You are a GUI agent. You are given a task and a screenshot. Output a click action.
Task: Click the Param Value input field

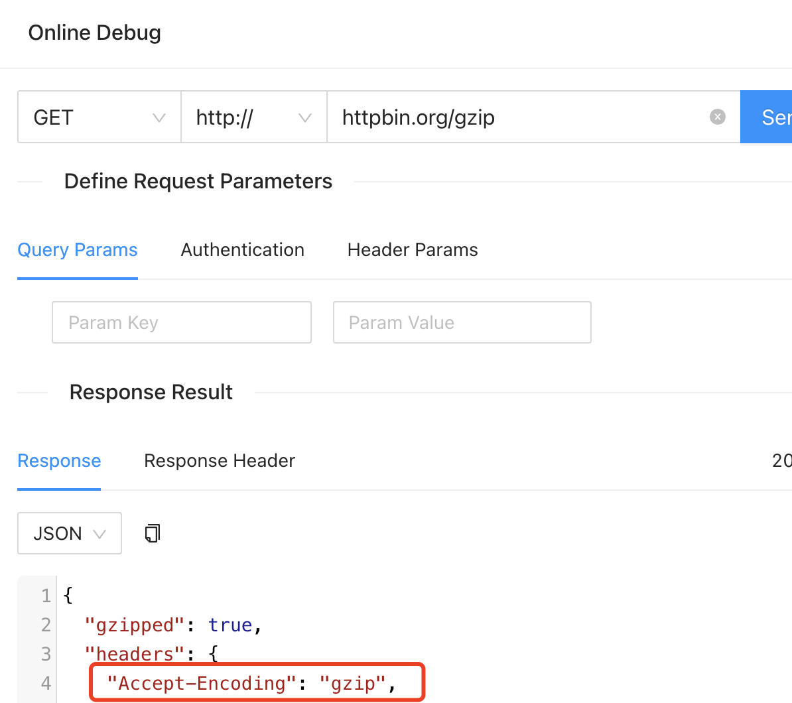tap(462, 323)
